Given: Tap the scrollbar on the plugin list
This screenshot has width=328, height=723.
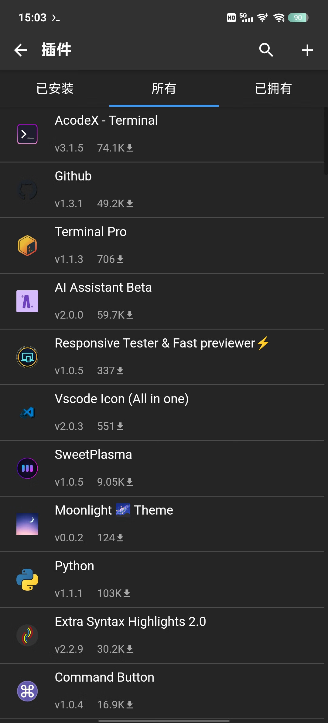Looking at the screenshot, I should point(326,140).
